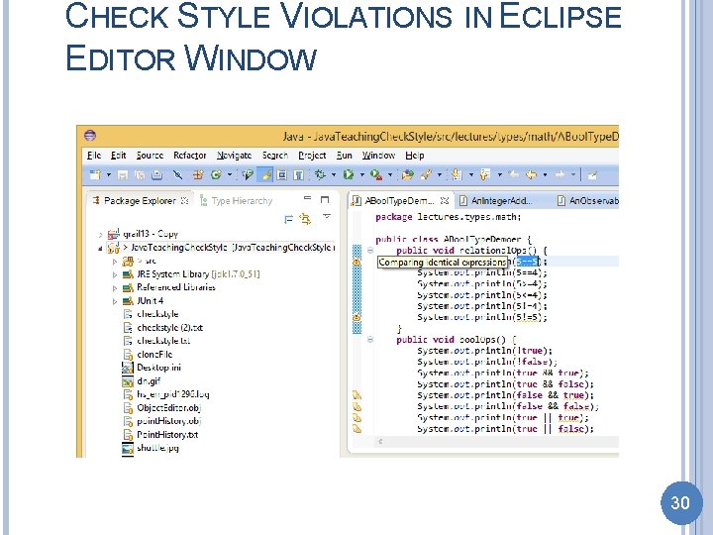Click the green bug Debug icon

[x=320, y=174]
